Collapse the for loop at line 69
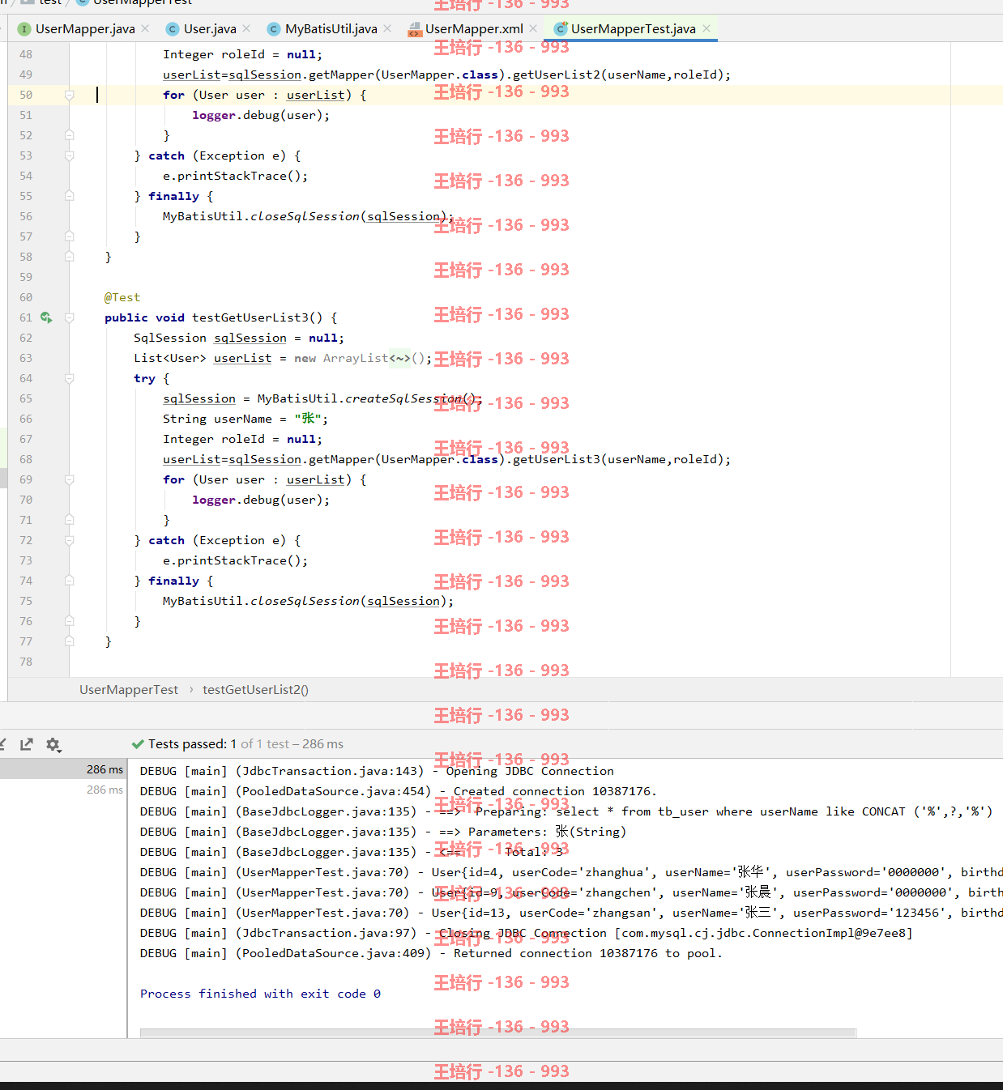 click(x=69, y=479)
